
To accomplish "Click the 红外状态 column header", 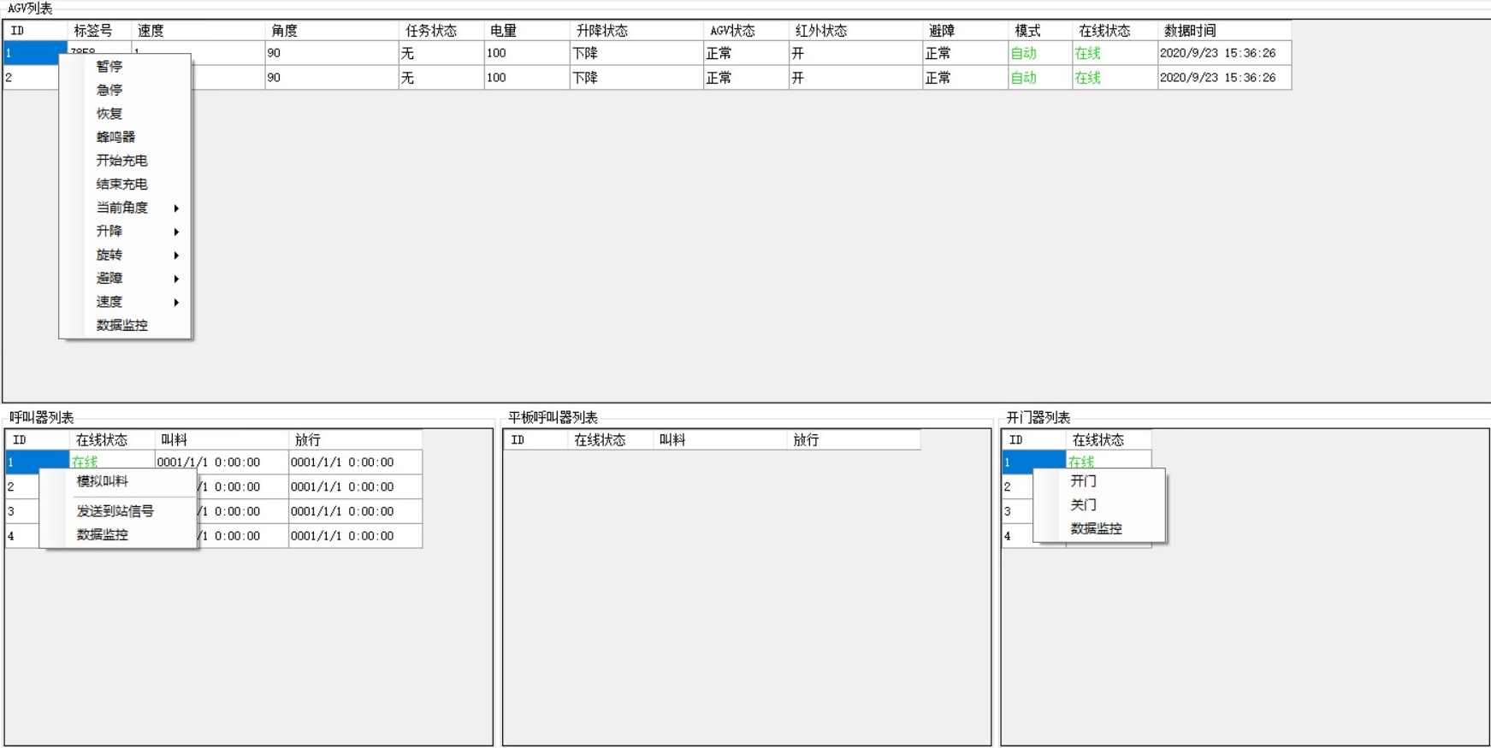I will point(856,31).
